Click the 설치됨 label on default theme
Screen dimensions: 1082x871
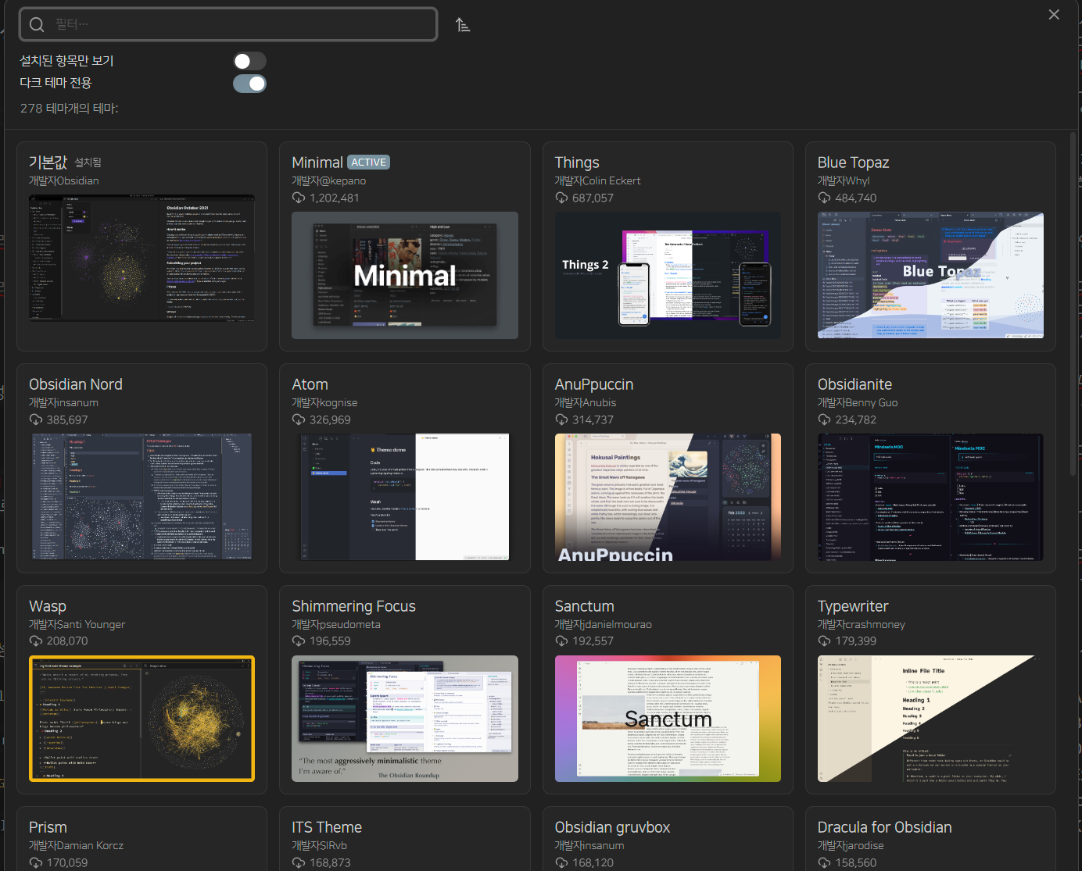coord(88,162)
